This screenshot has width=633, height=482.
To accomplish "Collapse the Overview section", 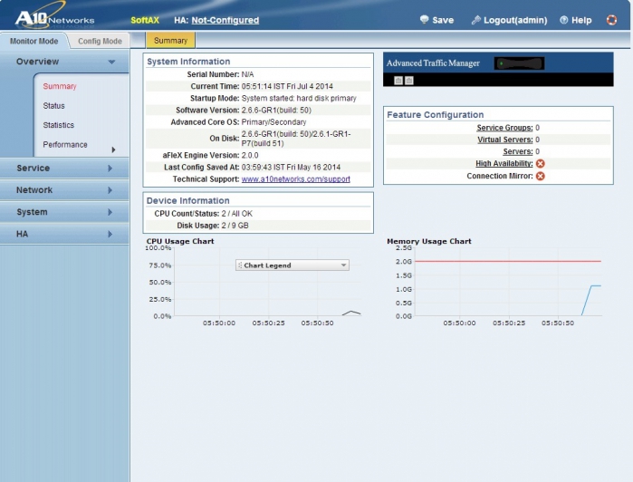I will [111, 62].
